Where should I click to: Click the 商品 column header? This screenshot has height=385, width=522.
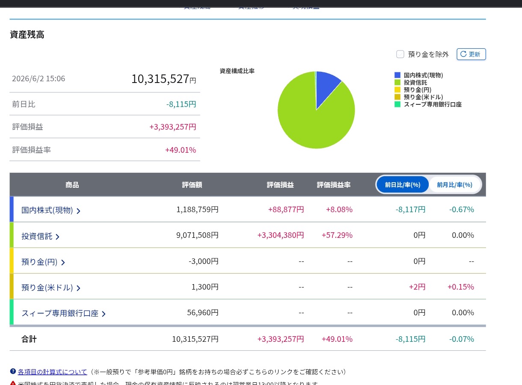(72, 185)
